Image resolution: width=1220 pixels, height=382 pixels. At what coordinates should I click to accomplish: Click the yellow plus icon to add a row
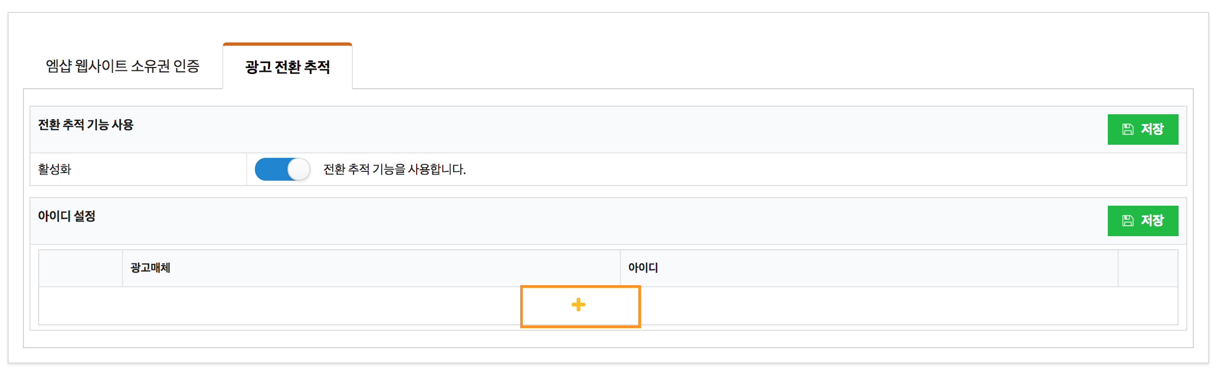[x=578, y=305]
